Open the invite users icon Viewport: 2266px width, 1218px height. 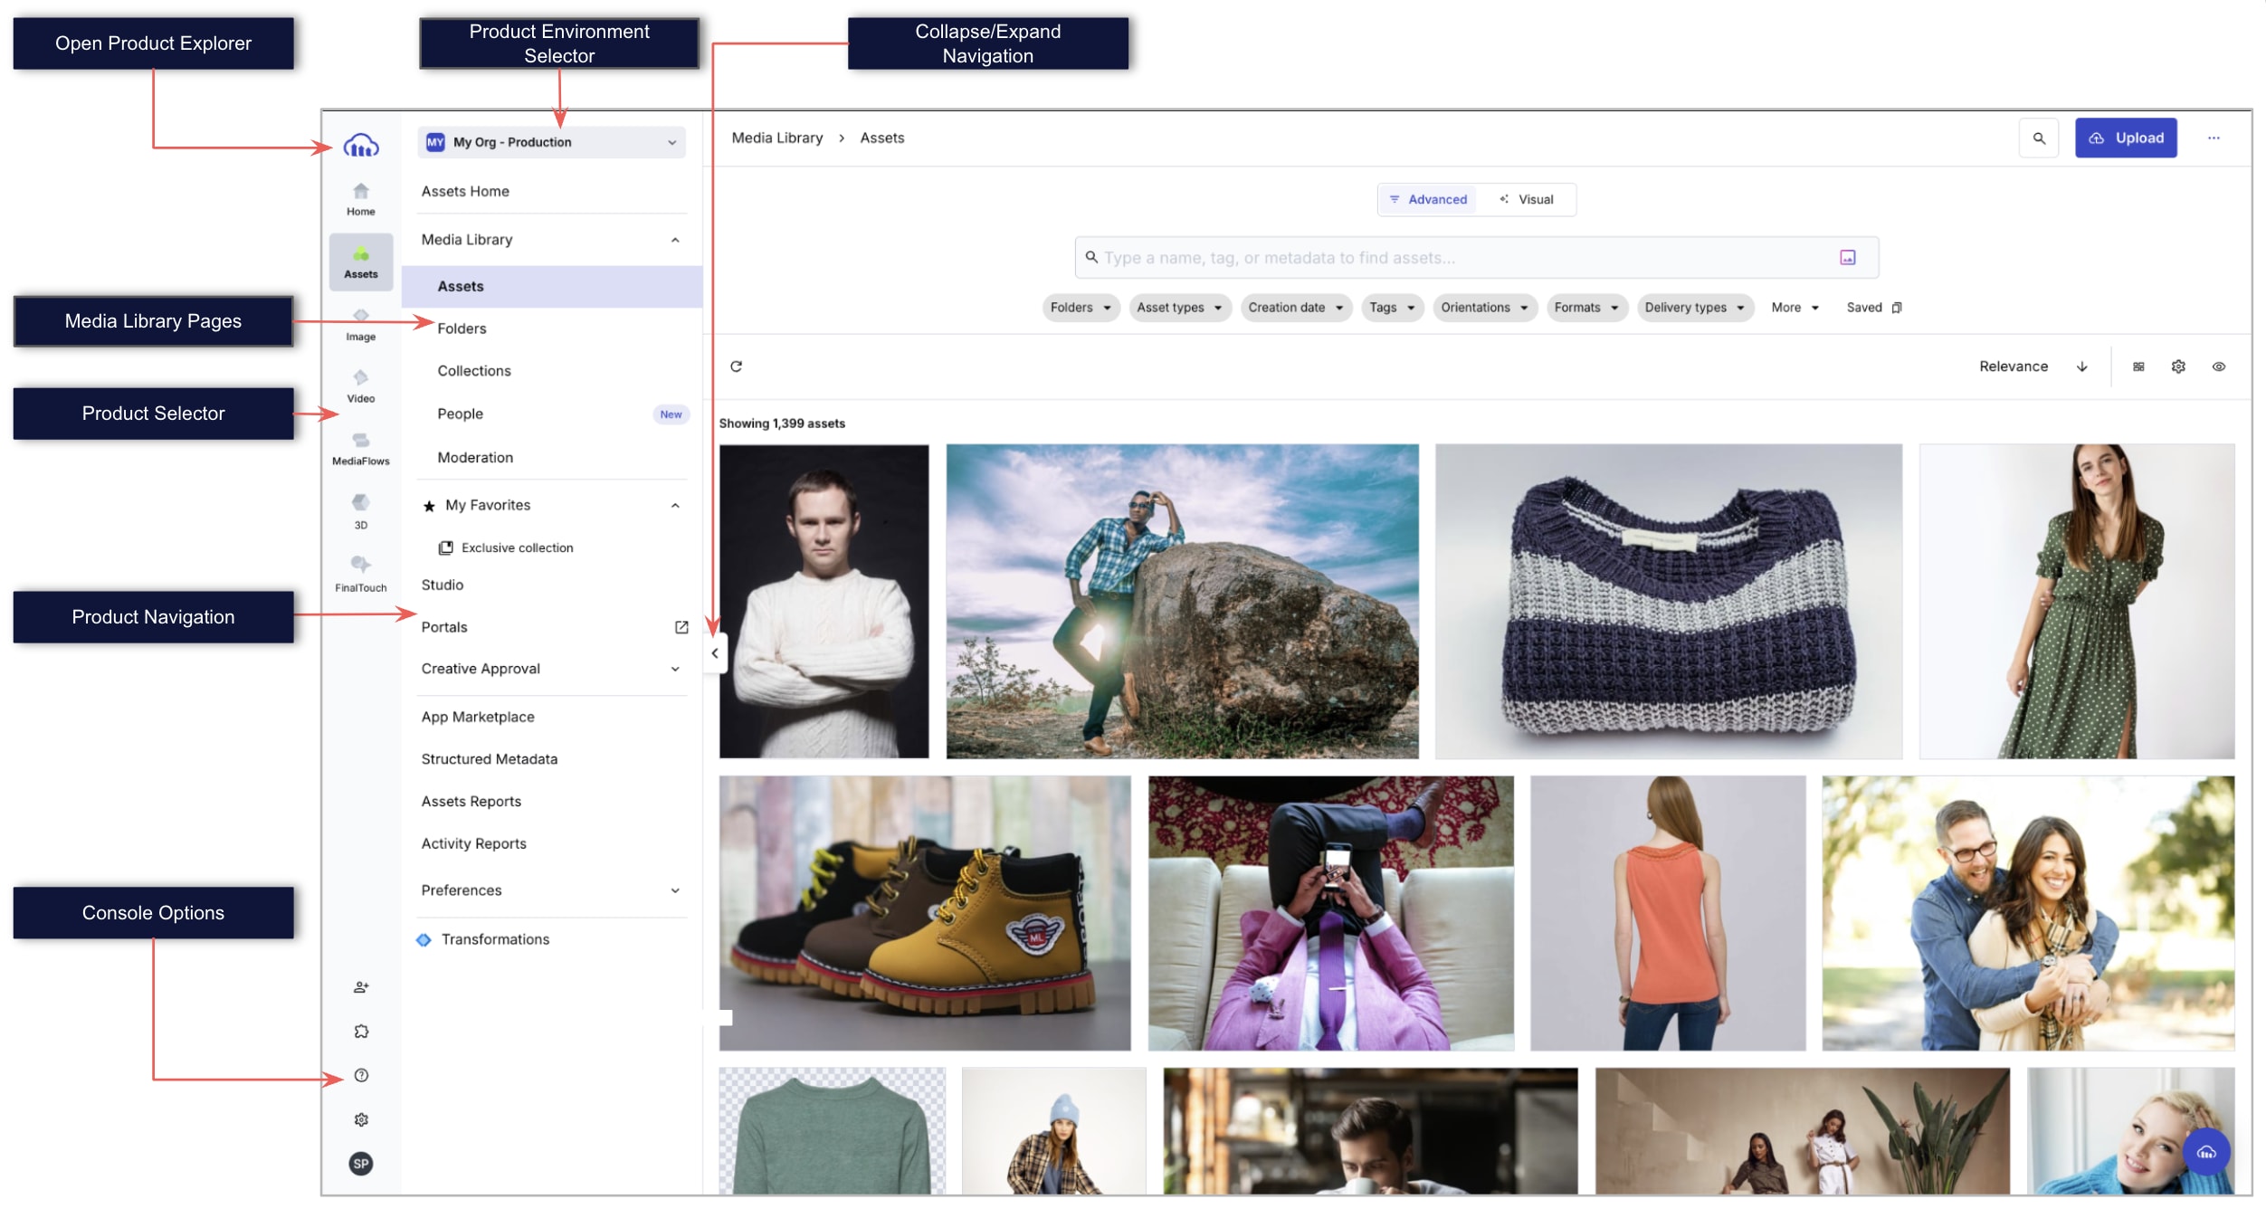pos(361,986)
